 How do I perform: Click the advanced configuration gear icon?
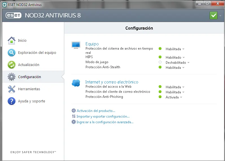pos(74,122)
